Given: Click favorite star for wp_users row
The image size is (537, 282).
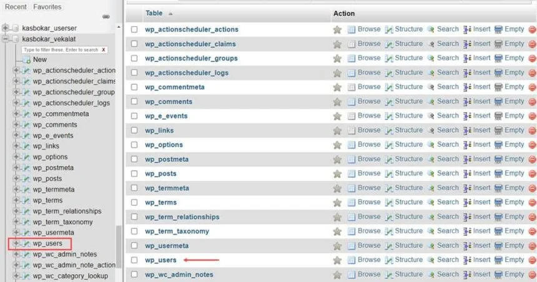Looking at the screenshot, I should [x=337, y=260].
